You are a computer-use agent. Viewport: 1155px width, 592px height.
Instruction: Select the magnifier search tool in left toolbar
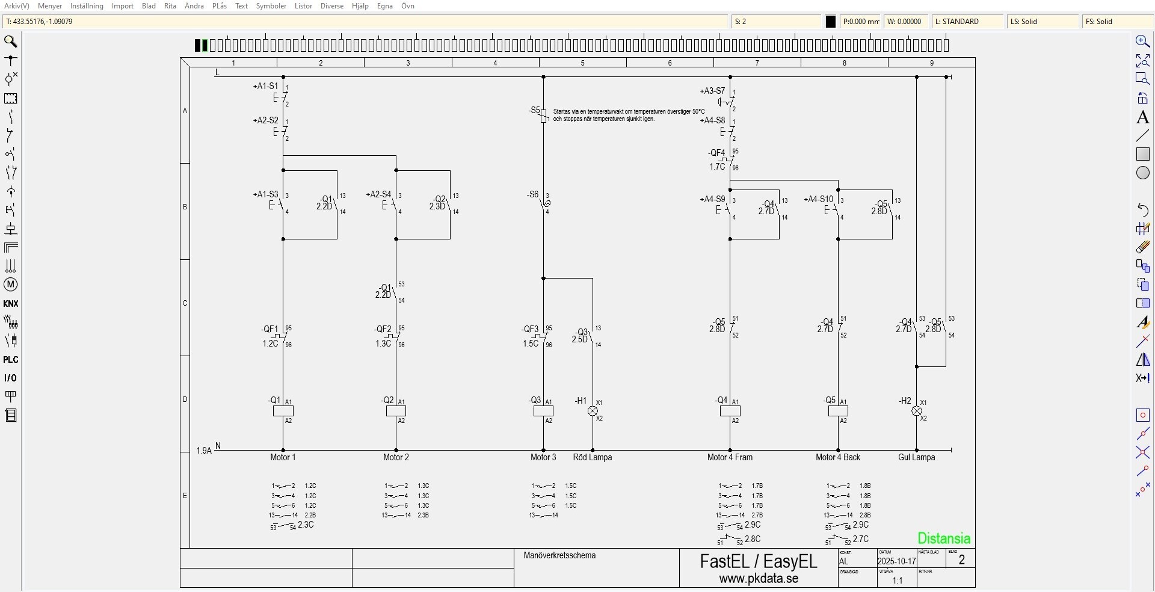[10, 42]
